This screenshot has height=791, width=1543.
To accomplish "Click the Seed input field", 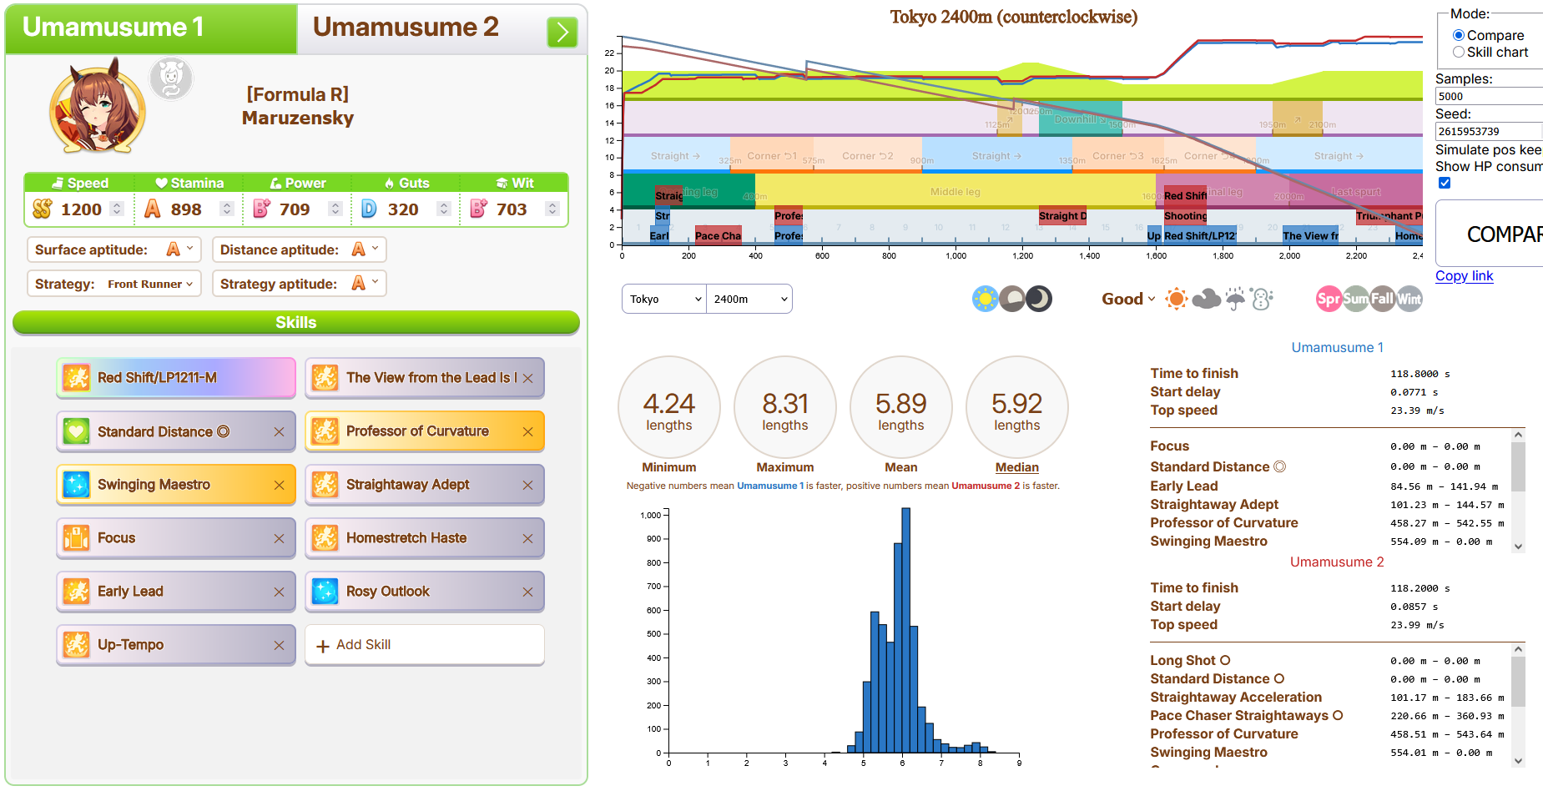I will 1490,131.
